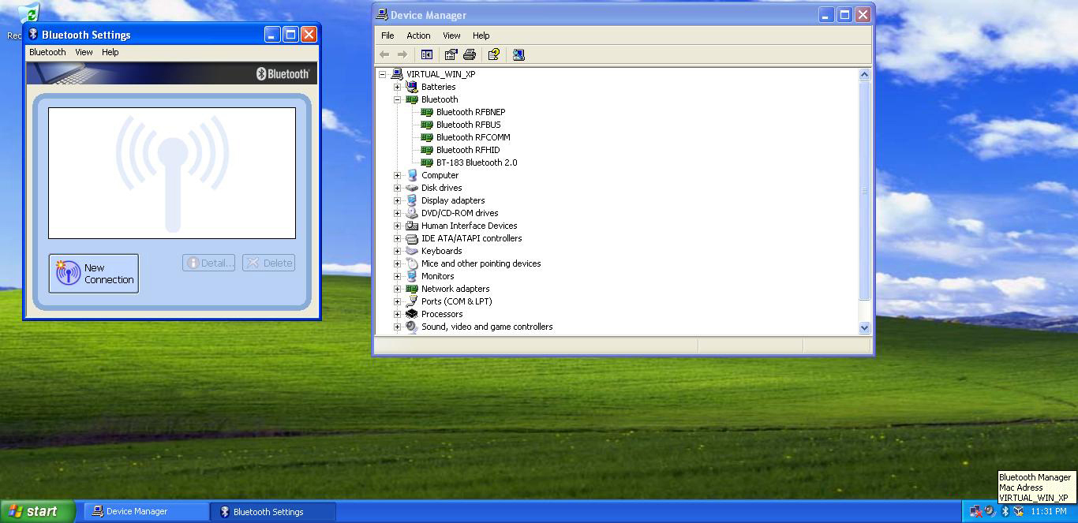
Task: Toggle the console tree pane toolbar icon
Action: click(x=427, y=54)
